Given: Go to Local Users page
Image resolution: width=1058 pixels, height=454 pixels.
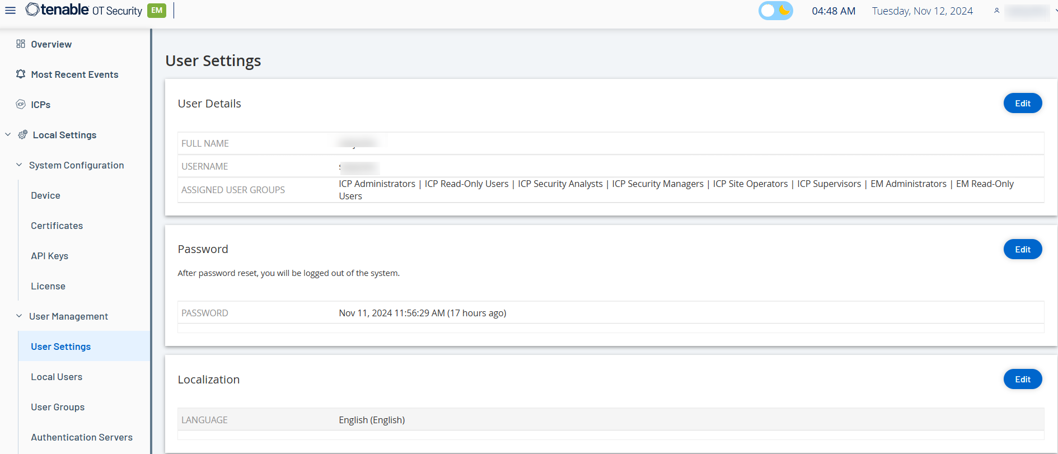Looking at the screenshot, I should tap(57, 377).
